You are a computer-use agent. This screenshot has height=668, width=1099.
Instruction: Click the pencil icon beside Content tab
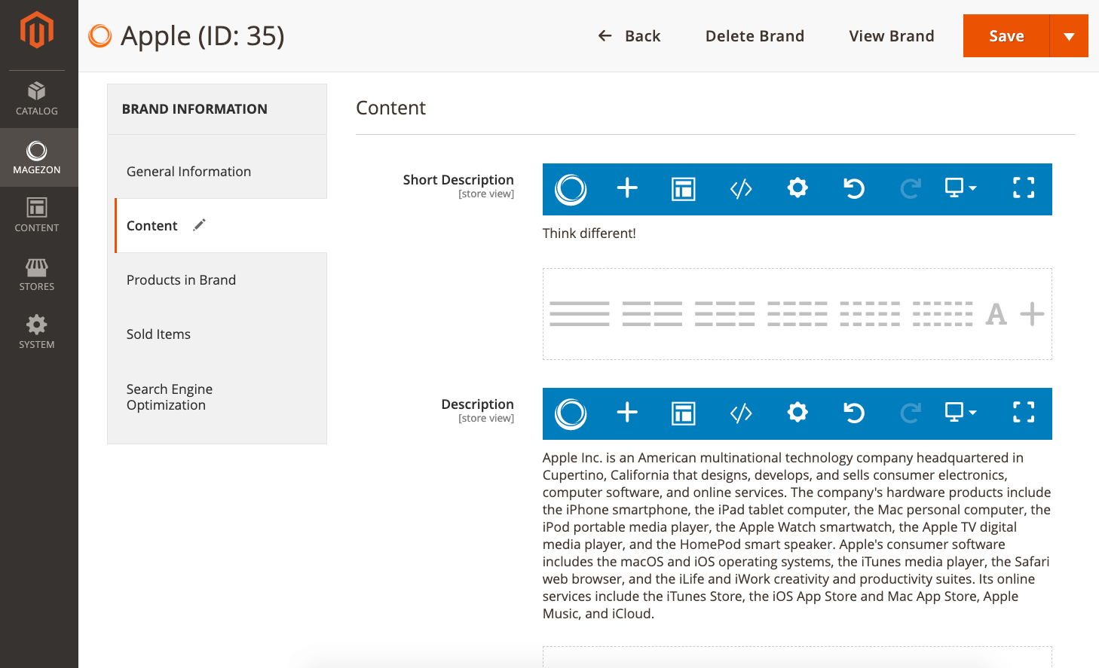[x=199, y=225]
